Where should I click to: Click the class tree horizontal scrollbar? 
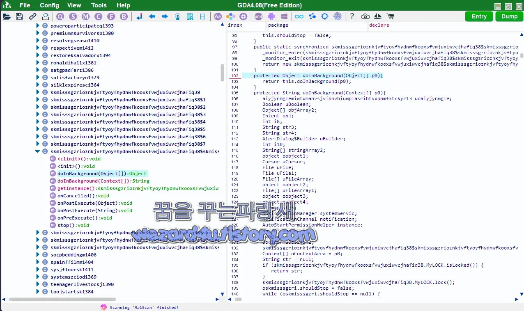point(62,300)
